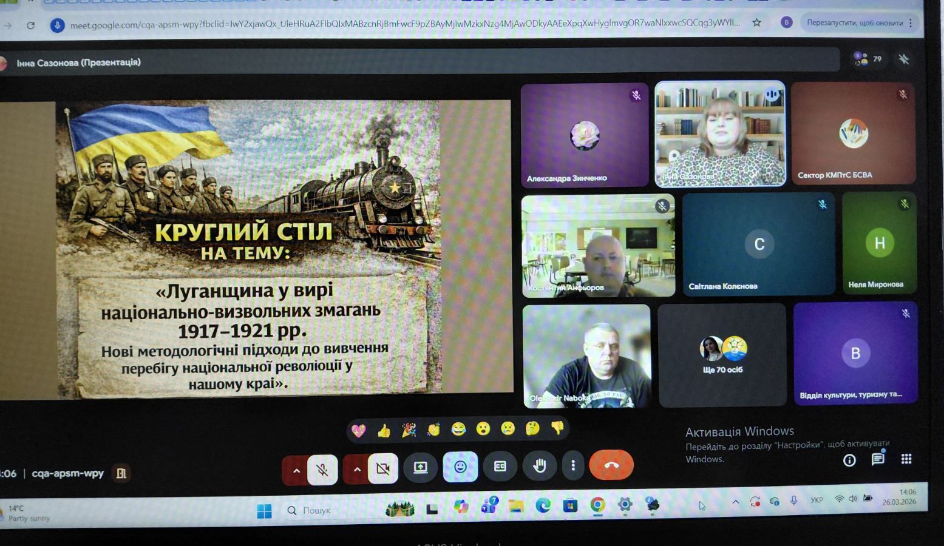944x546 pixels.
Task: Click the browser address bar URL
Action: click(401, 24)
